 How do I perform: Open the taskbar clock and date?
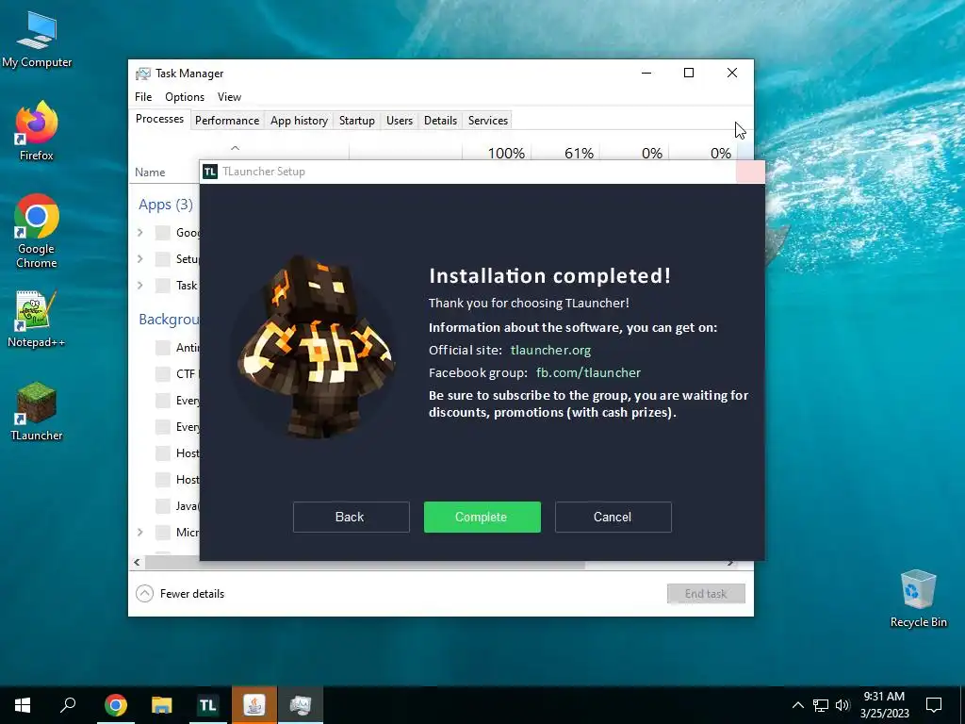click(x=884, y=705)
